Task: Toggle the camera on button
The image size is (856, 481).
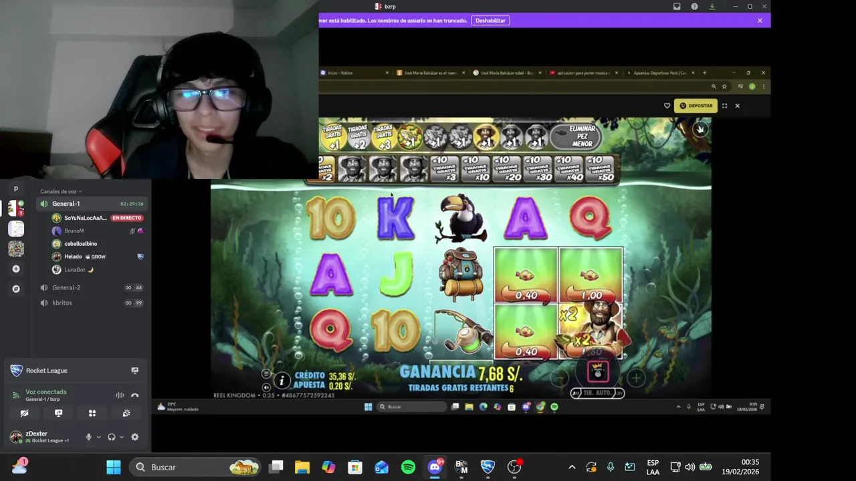Action: (x=25, y=414)
